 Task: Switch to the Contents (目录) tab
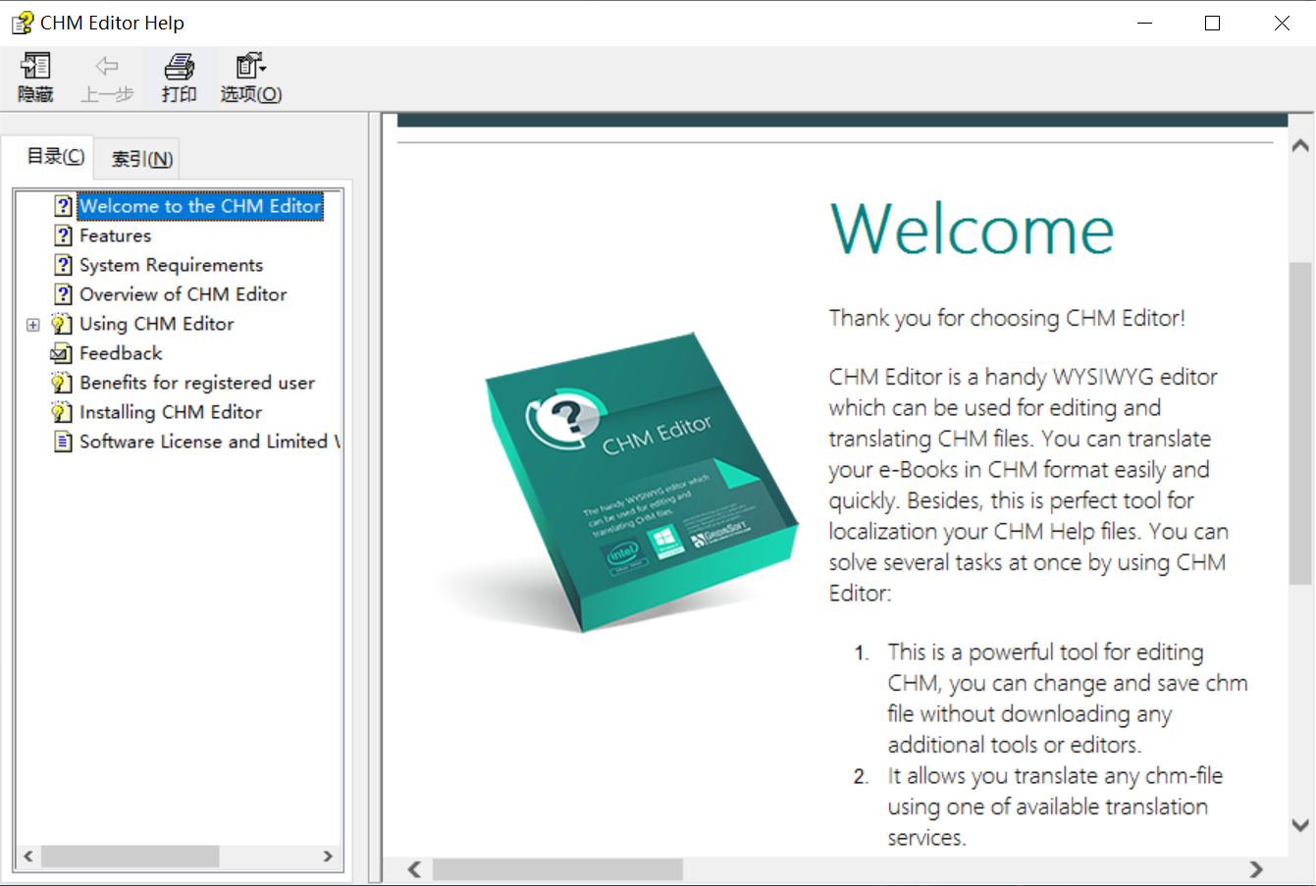55,157
